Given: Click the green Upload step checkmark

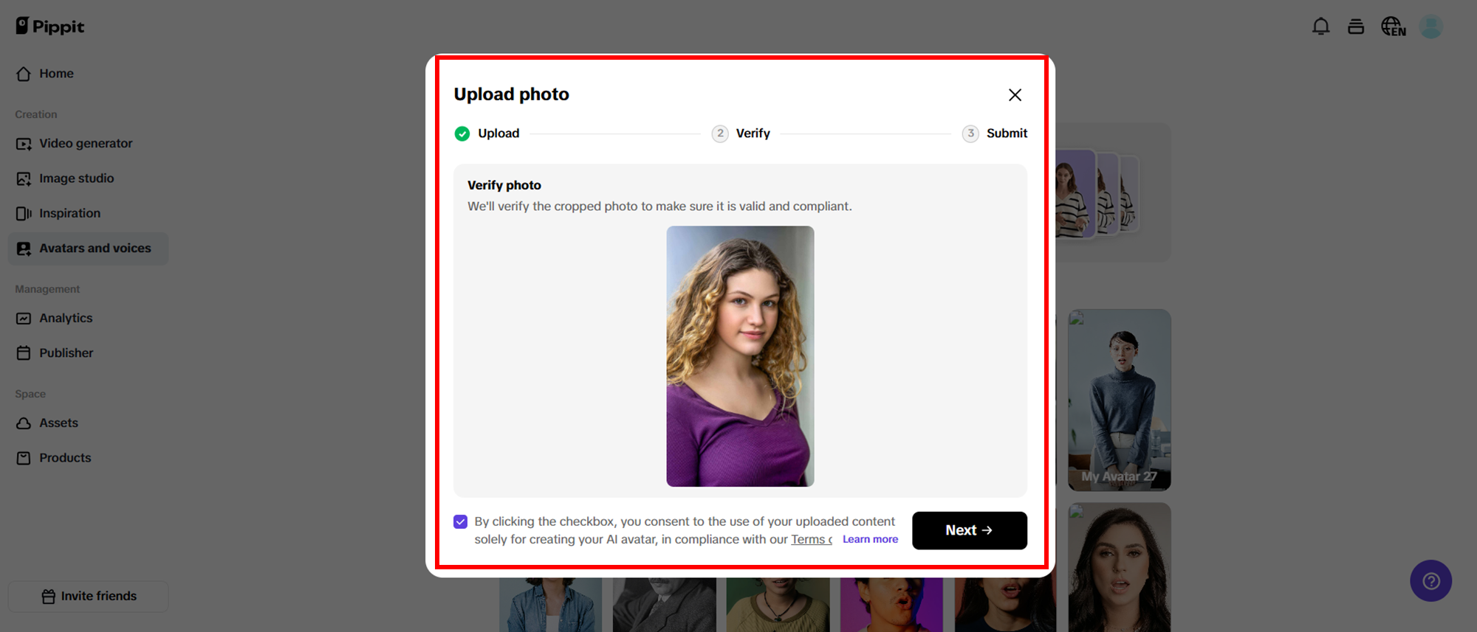Looking at the screenshot, I should [x=462, y=133].
